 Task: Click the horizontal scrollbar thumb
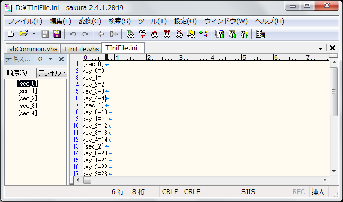pyautogui.click(x=87, y=180)
